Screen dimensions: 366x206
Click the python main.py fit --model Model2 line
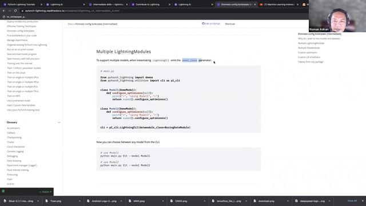coord(125,165)
